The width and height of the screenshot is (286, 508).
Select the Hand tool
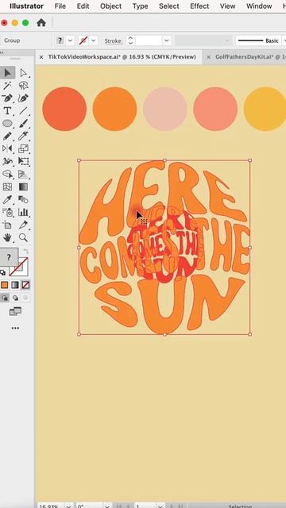pos(7,238)
